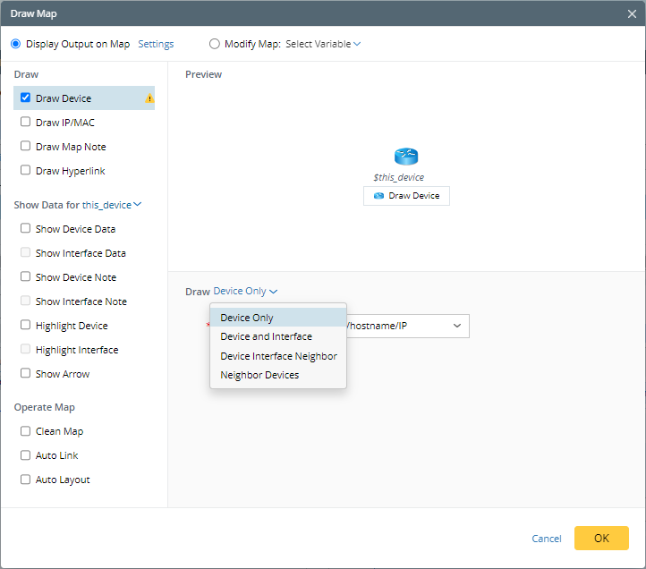Screen dimensions: 646x569
Task: Select Display Output on Map radio button
Action: [x=15, y=44]
